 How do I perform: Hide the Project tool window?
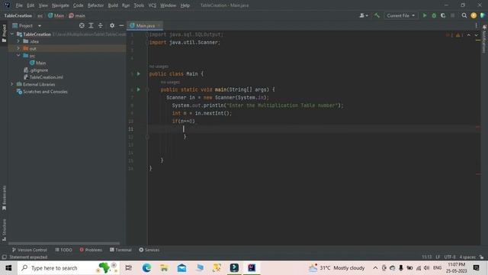[x=121, y=25]
